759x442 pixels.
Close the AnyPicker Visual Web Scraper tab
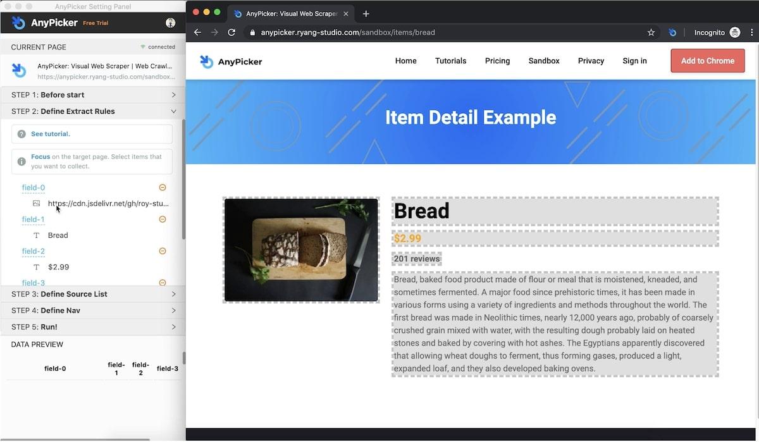(x=346, y=13)
